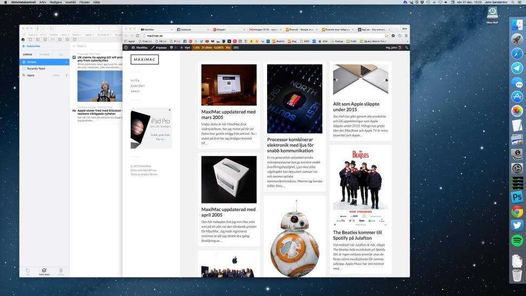Open the Trash in the Dock
The height and width of the screenshot is (296, 526).
(517, 275)
